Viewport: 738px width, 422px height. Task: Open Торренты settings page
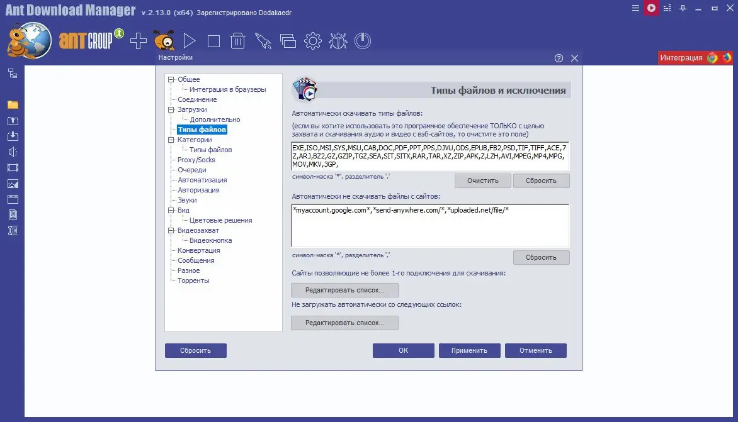coord(193,281)
